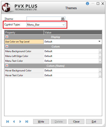Go to next record arrow
The width and height of the screenshot is (106, 127).
pos(20,121)
